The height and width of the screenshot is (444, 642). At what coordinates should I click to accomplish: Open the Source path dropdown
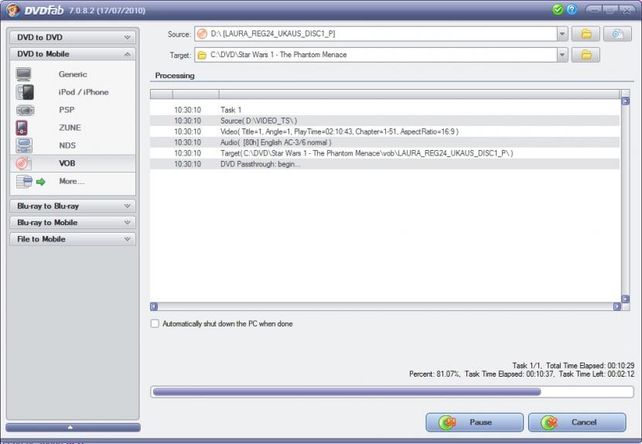[562, 33]
